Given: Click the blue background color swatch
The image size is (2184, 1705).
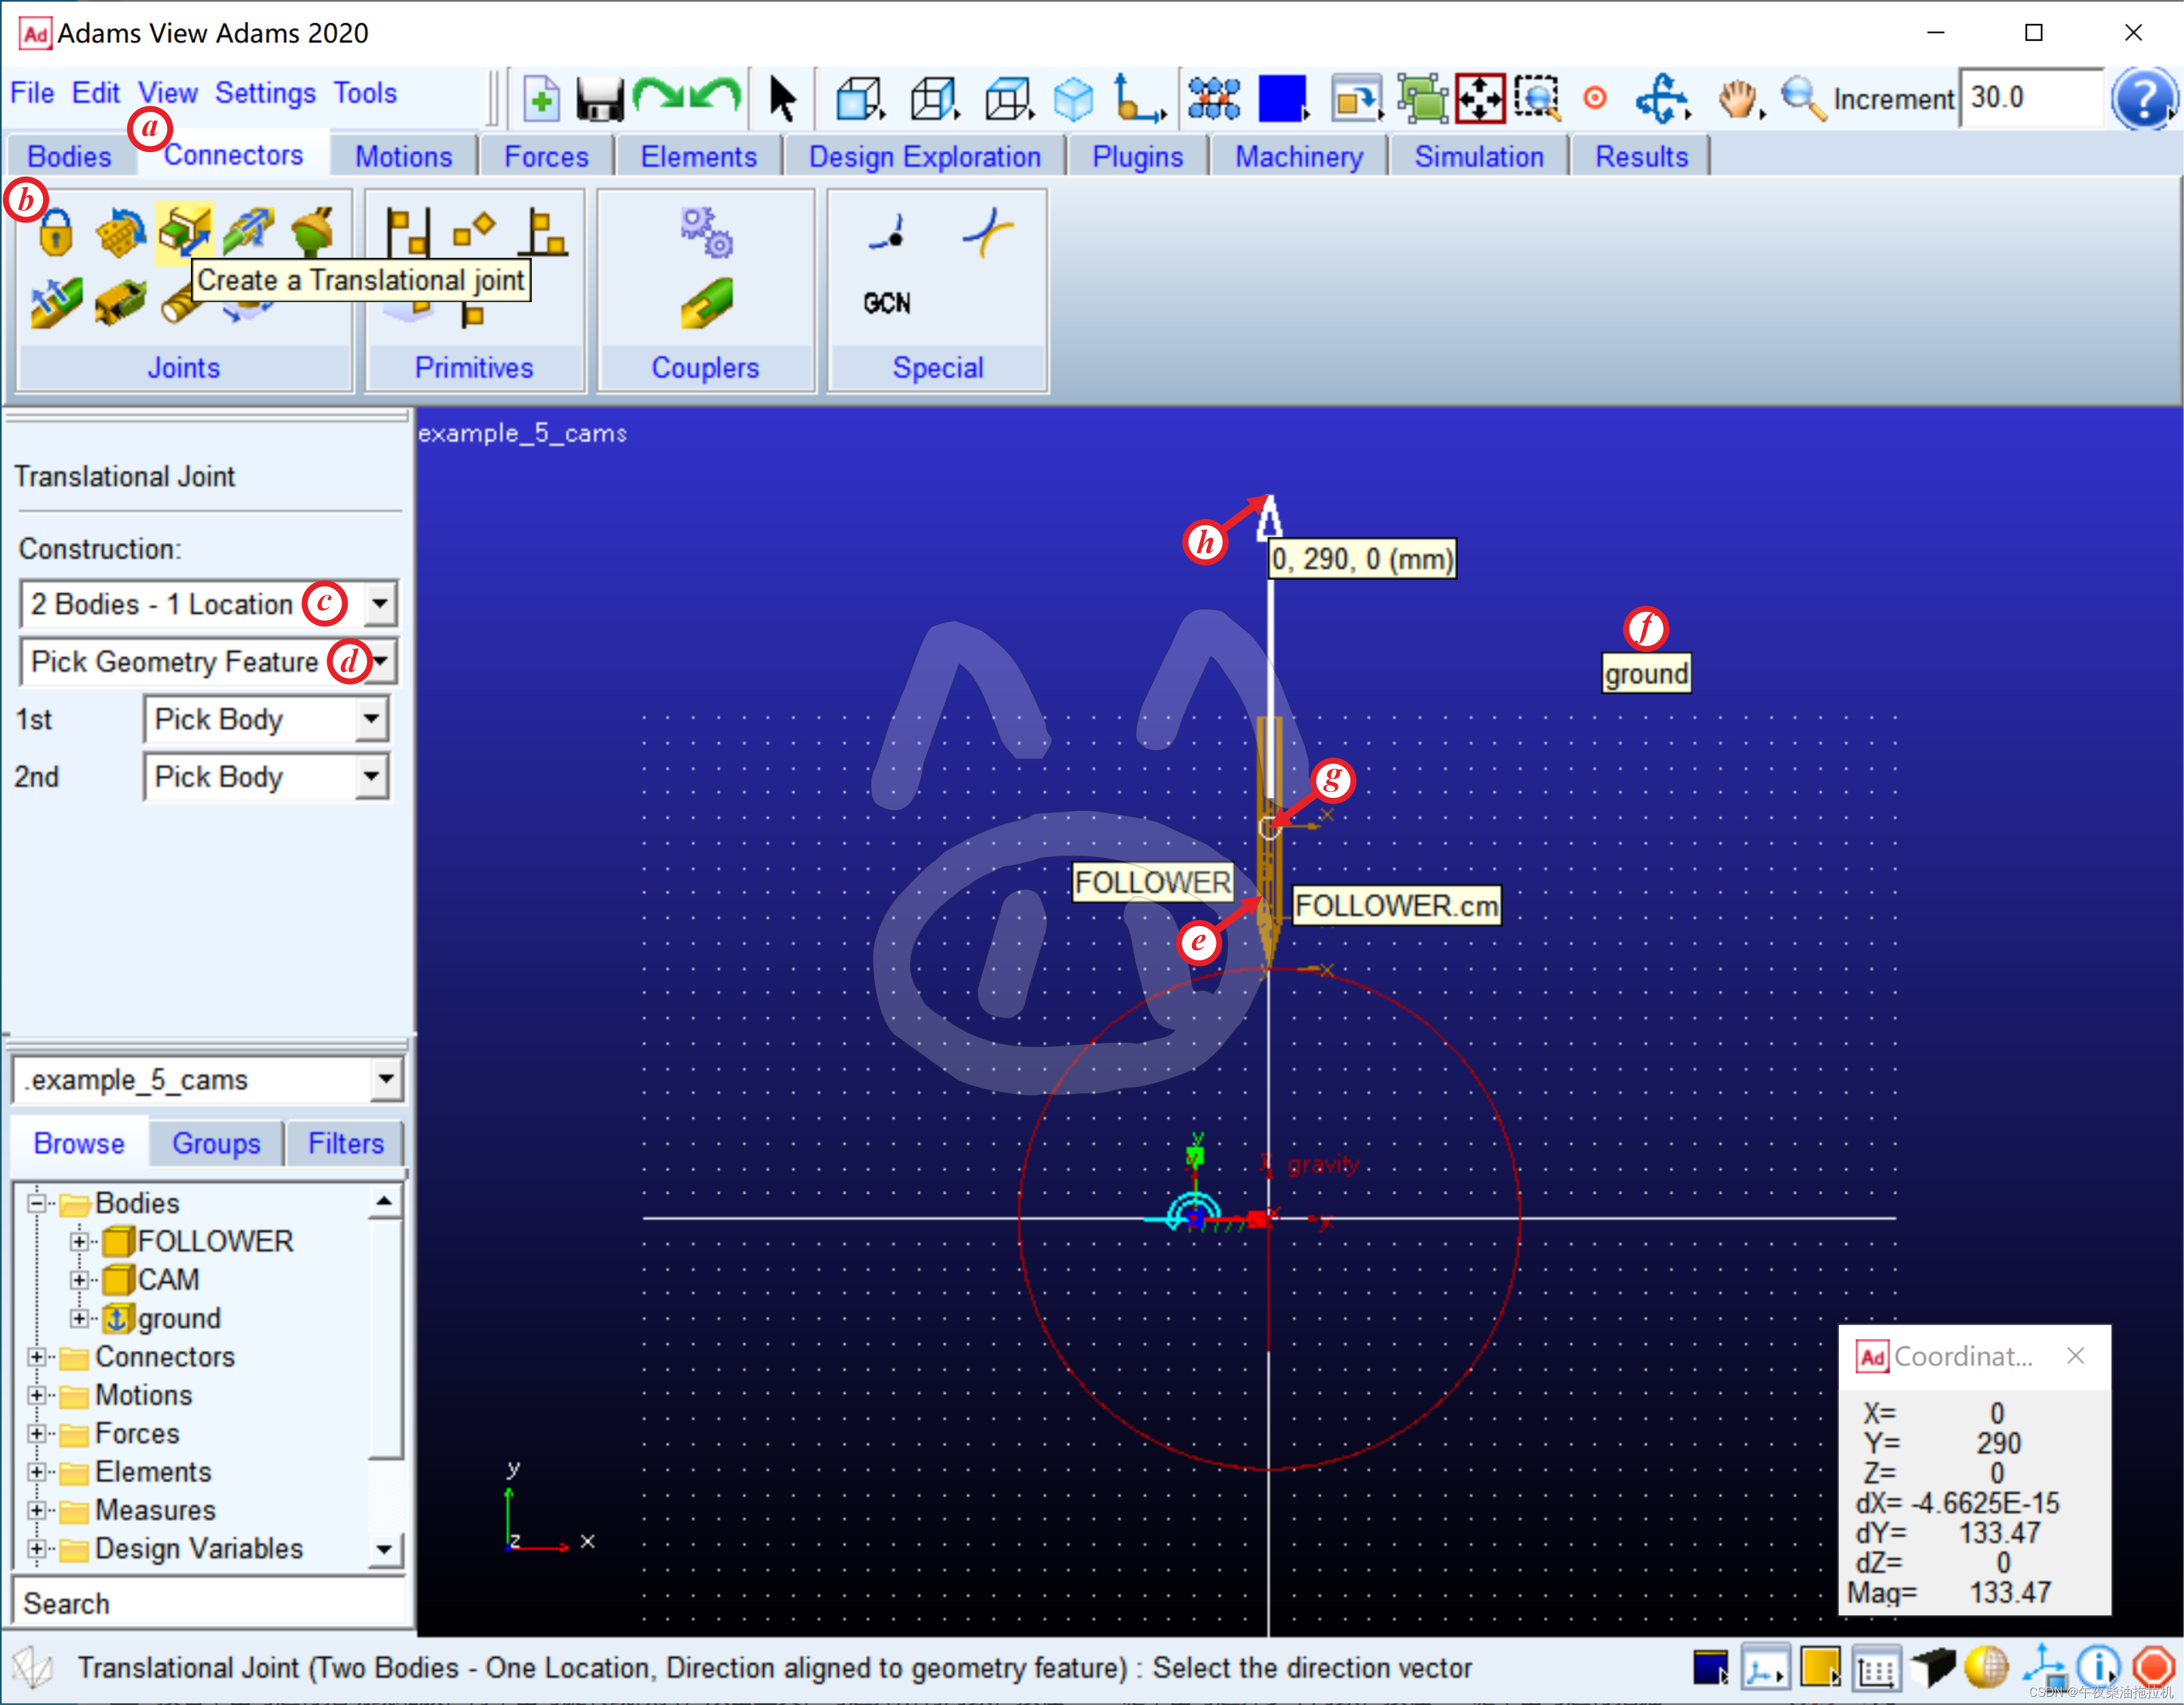Looking at the screenshot, I should click(1282, 99).
